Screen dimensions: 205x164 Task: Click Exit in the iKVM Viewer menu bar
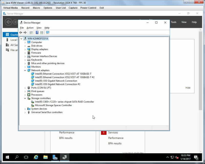tap(101, 8)
